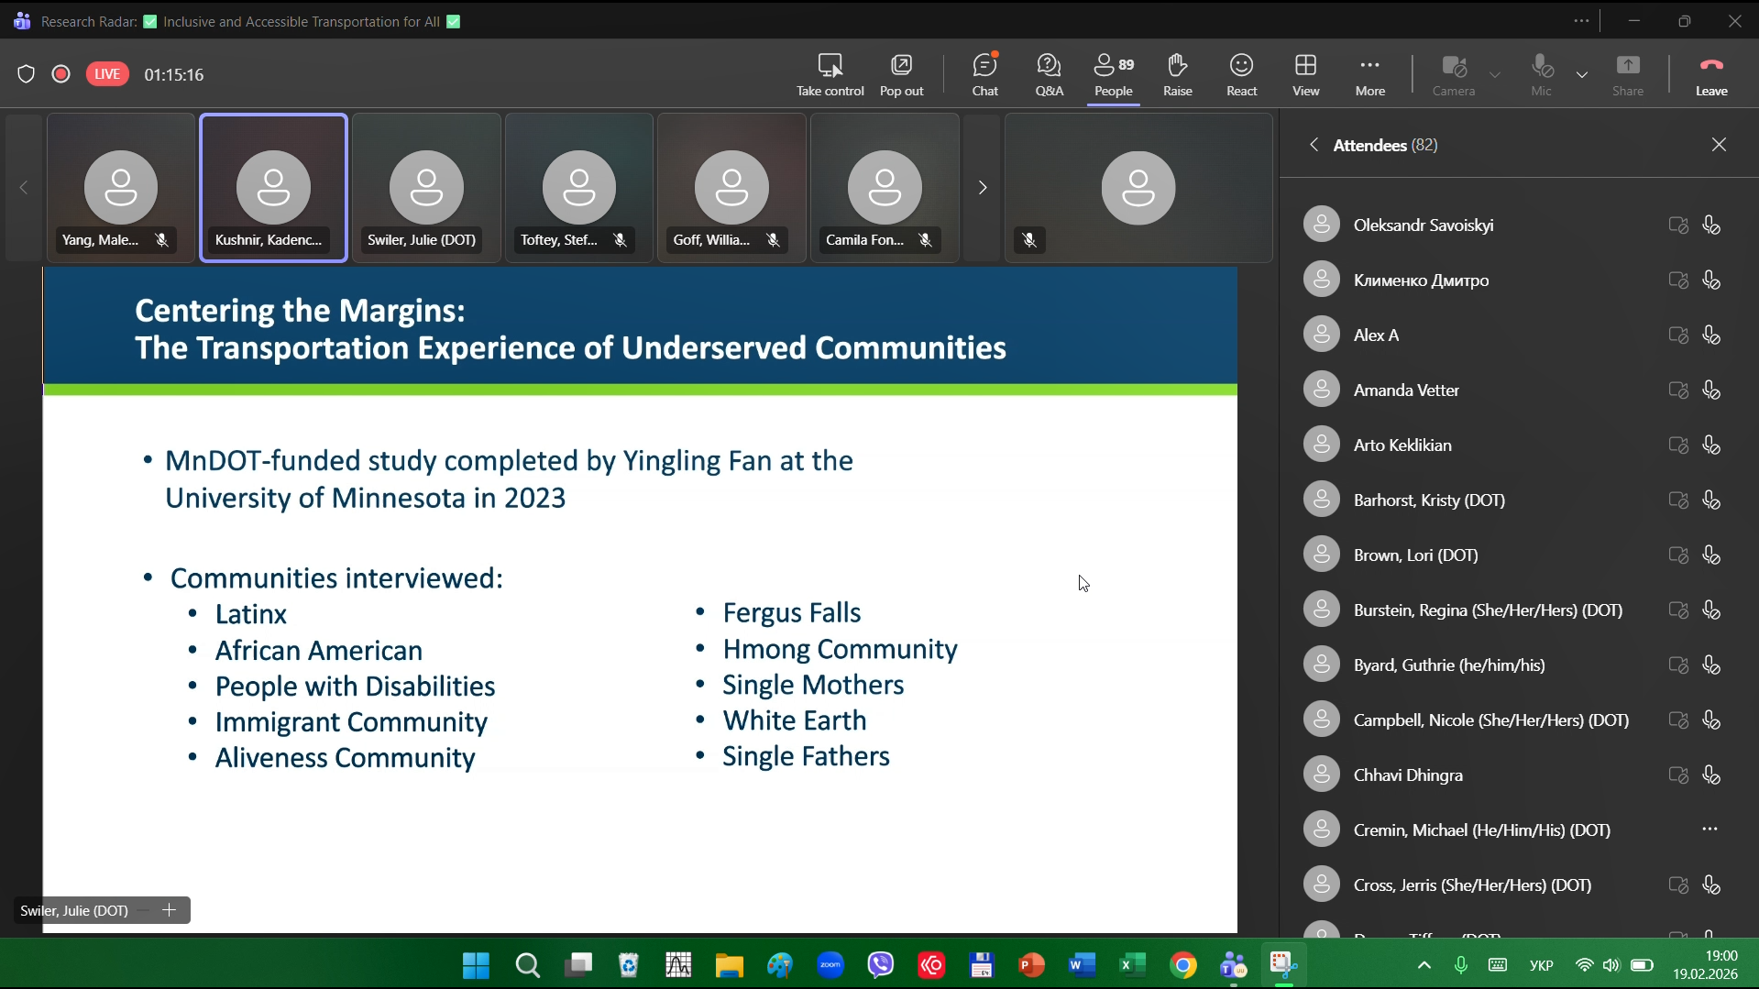Screen dimensions: 1759x989
Task: Expand the Camera options arrow
Action: pos(1495,74)
